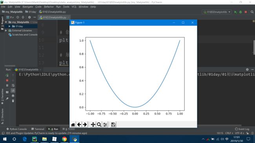Viewport: 255px width, 143px height.
Task: Save the figure with floppy icon
Action: 113,125
